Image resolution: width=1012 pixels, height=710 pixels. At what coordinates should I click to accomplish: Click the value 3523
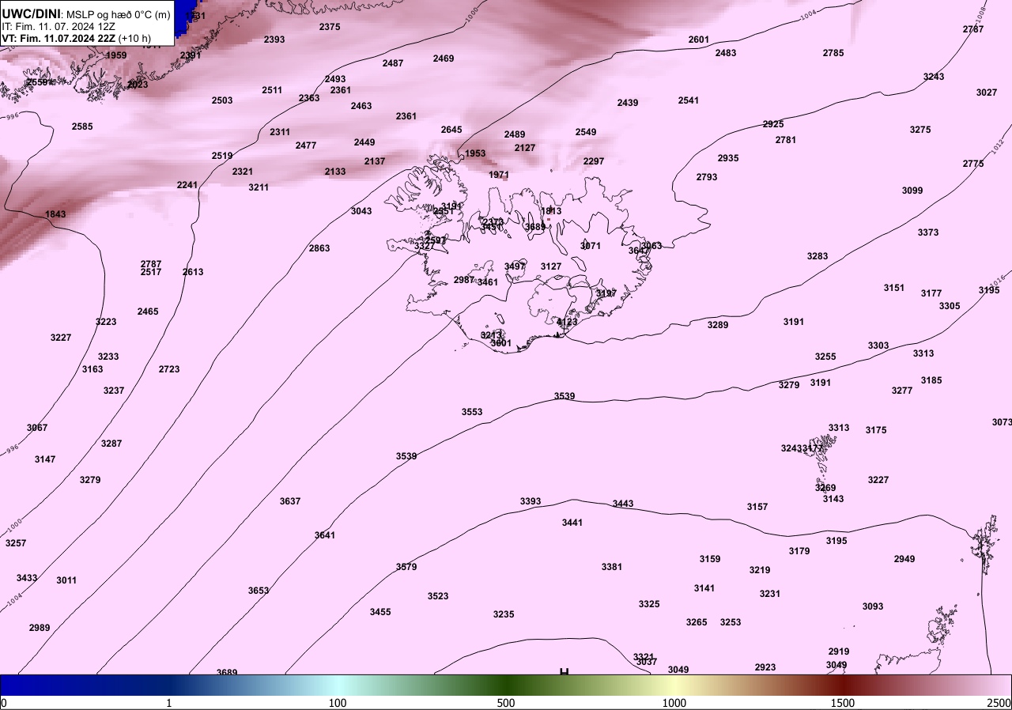[x=438, y=596]
